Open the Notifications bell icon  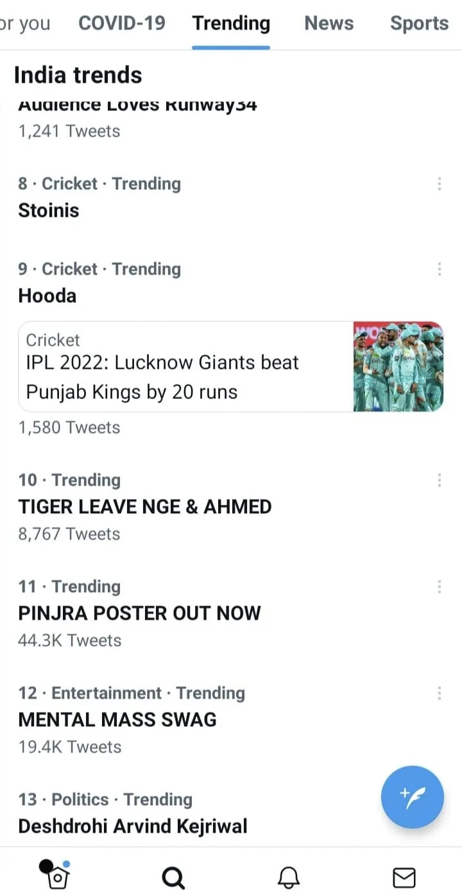click(289, 876)
